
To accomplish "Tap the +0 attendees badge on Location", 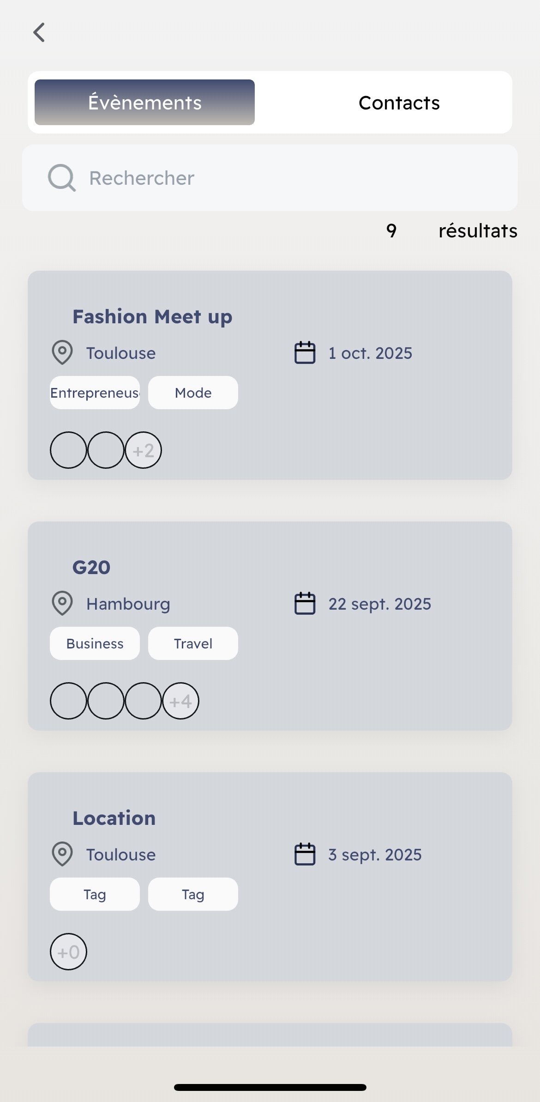I will click(x=68, y=952).
